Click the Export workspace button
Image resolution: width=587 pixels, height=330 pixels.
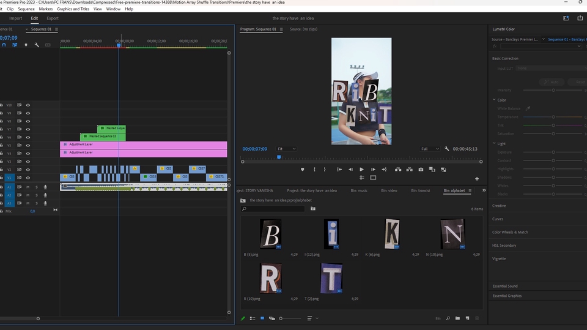click(x=53, y=18)
